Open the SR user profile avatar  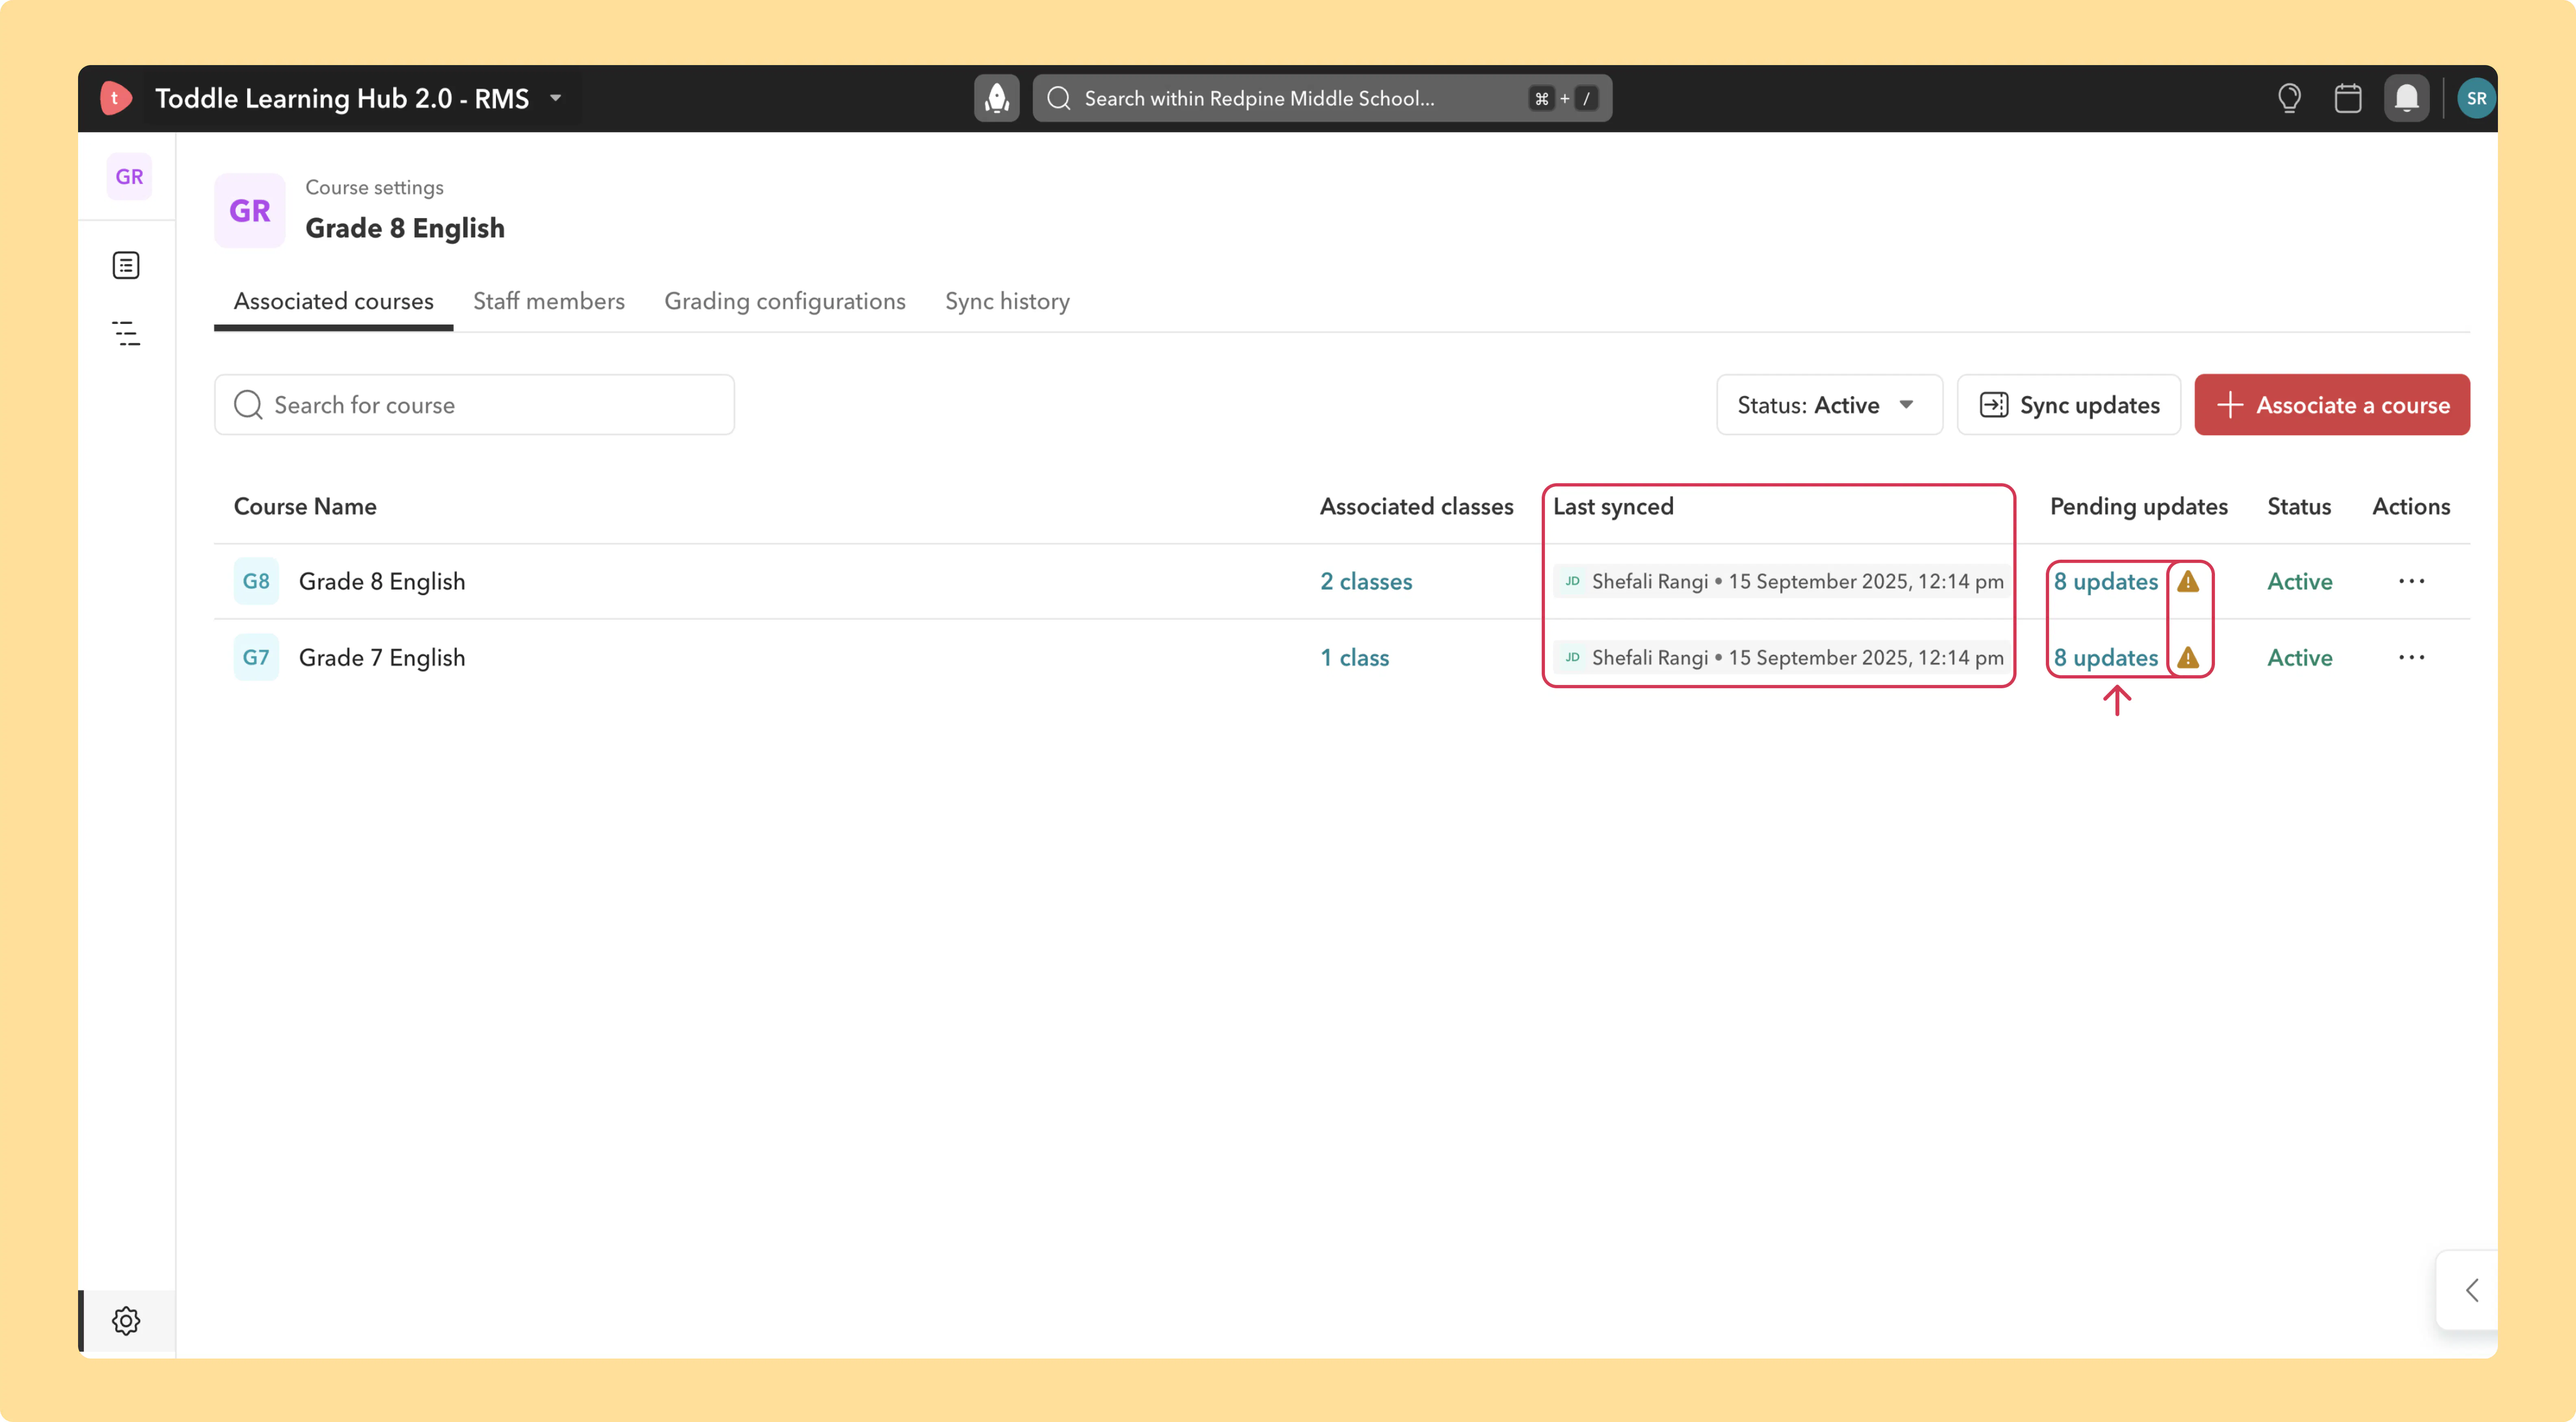[2476, 98]
